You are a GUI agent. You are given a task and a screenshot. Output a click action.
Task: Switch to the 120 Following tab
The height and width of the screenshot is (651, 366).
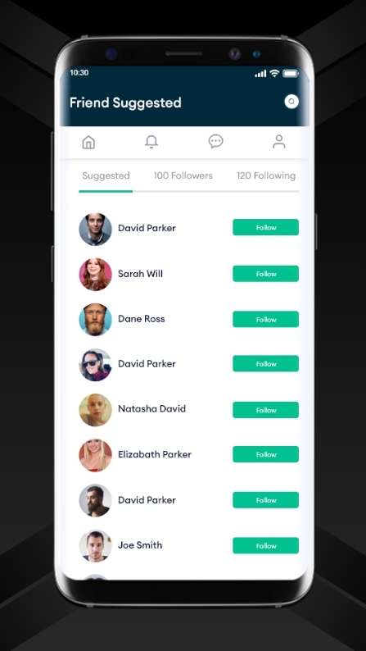266,175
